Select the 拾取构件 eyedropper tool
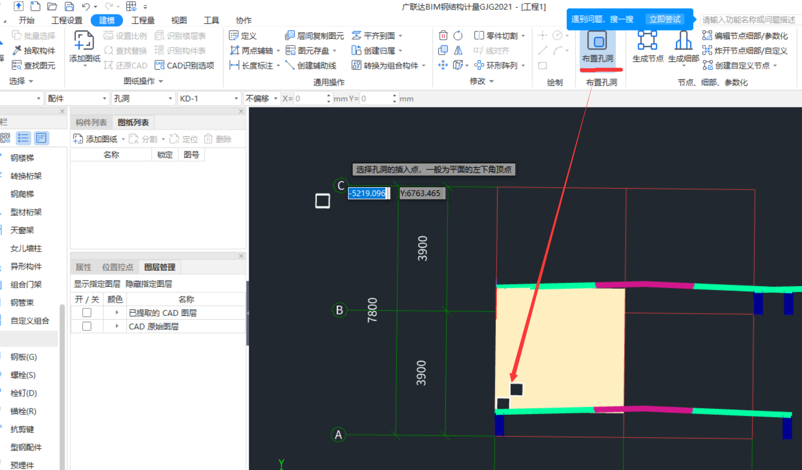Screen dimensions: 802x470 (x=34, y=51)
